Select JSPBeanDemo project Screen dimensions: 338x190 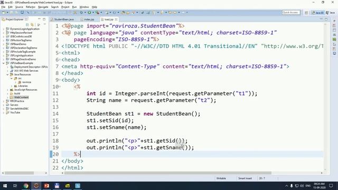tap(18, 44)
